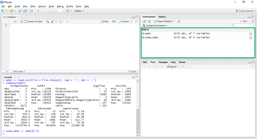
Task: Open the Project: (None) dropdown
Action: [245, 11]
